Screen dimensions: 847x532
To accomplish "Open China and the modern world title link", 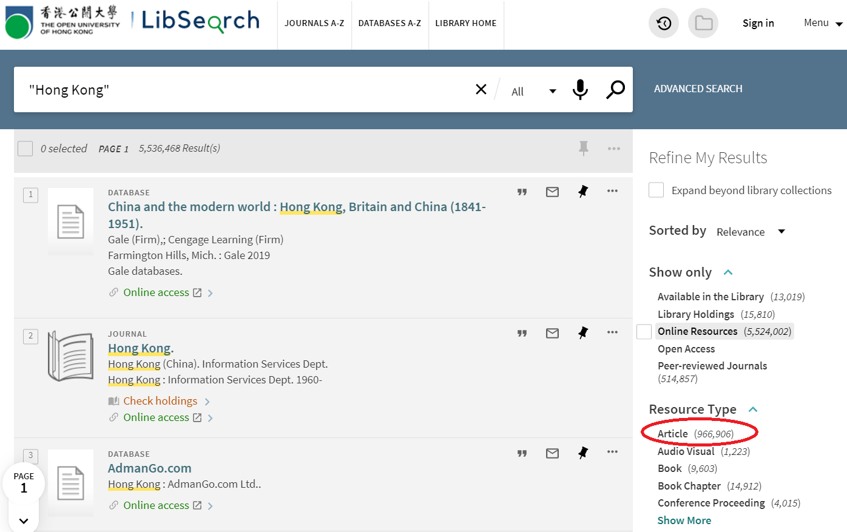I will (297, 215).
